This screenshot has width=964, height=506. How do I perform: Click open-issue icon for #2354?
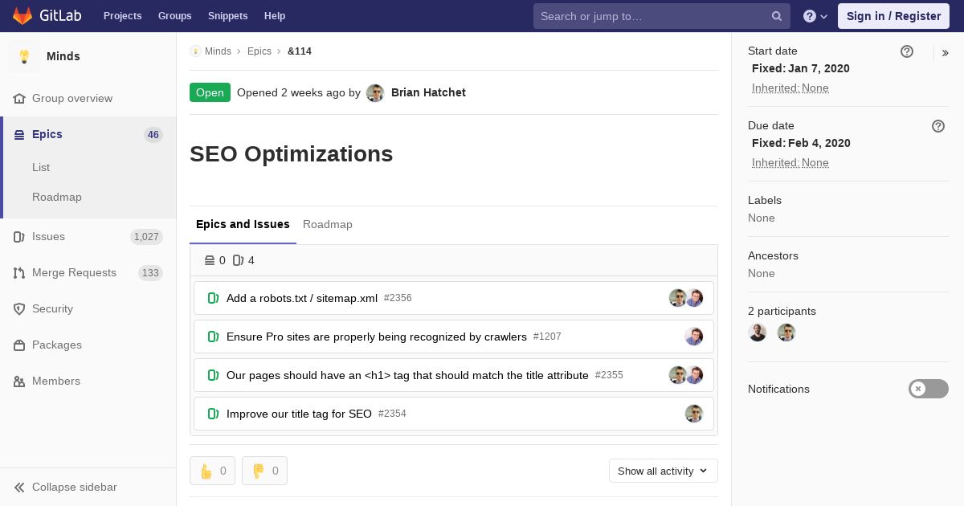point(213,414)
